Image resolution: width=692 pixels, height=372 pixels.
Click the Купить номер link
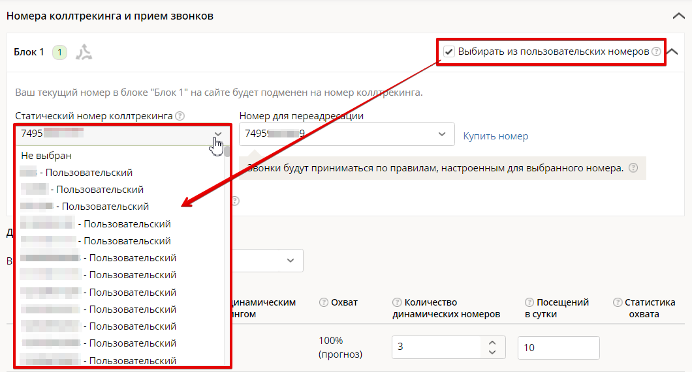click(x=495, y=136)
